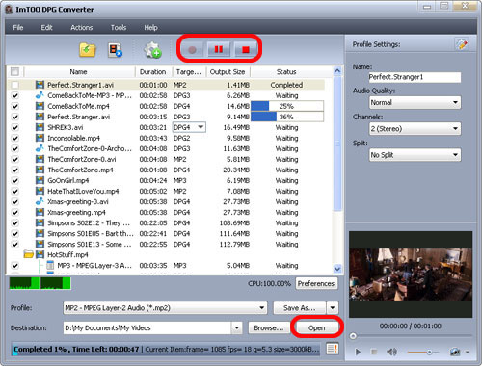Click the CPU usage graph
Viewport: 482px width, 366px height.
tap(40, 283)
